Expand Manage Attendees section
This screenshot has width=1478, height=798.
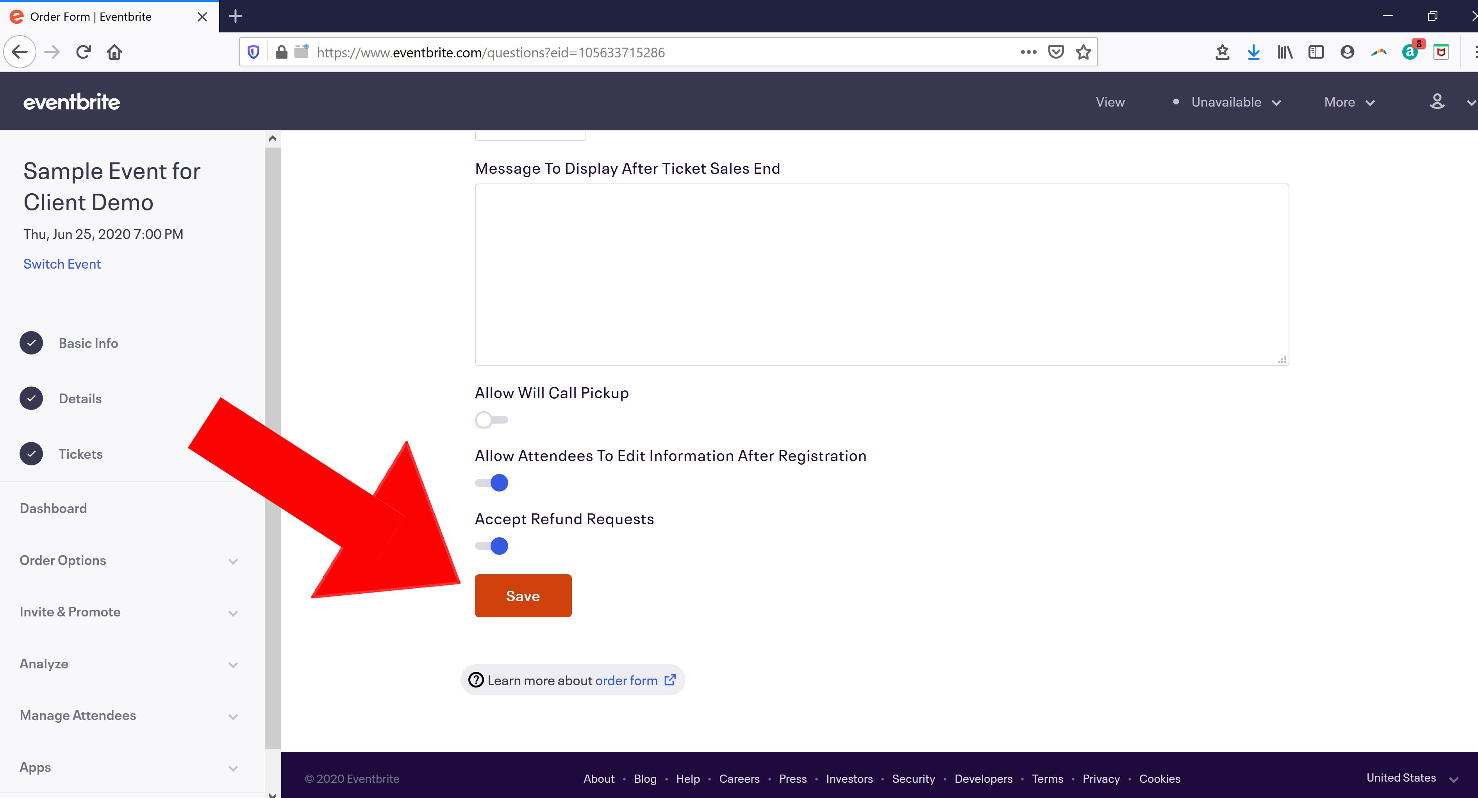click(129, 715)
